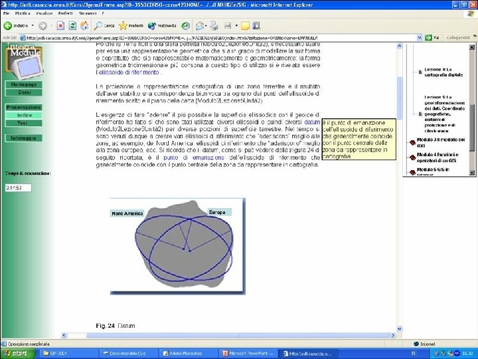Open the history (Cronologia) clock icon
478x359 pixels.
pyautogui.click(x=186, y=26)
